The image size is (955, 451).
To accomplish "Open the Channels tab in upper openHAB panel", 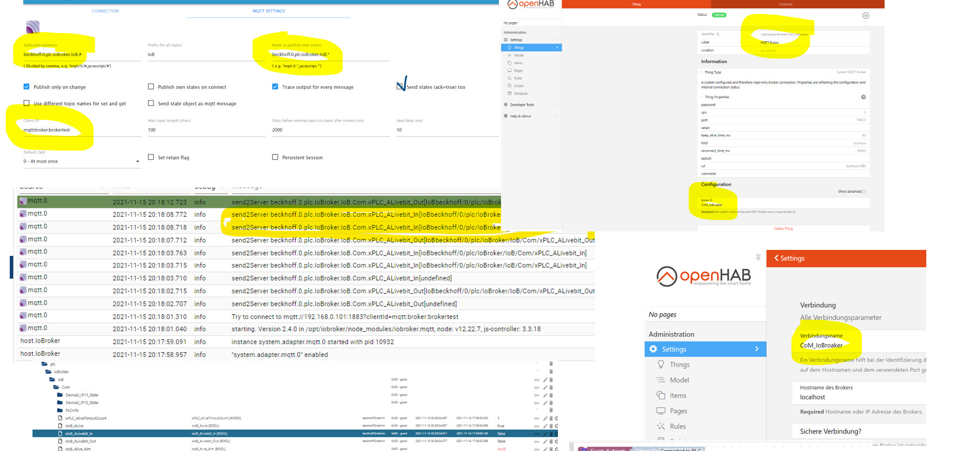I will point(785,4).
